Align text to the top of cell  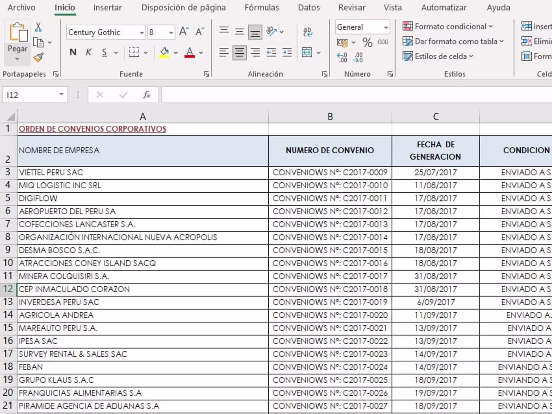click(x=224, y=31)
